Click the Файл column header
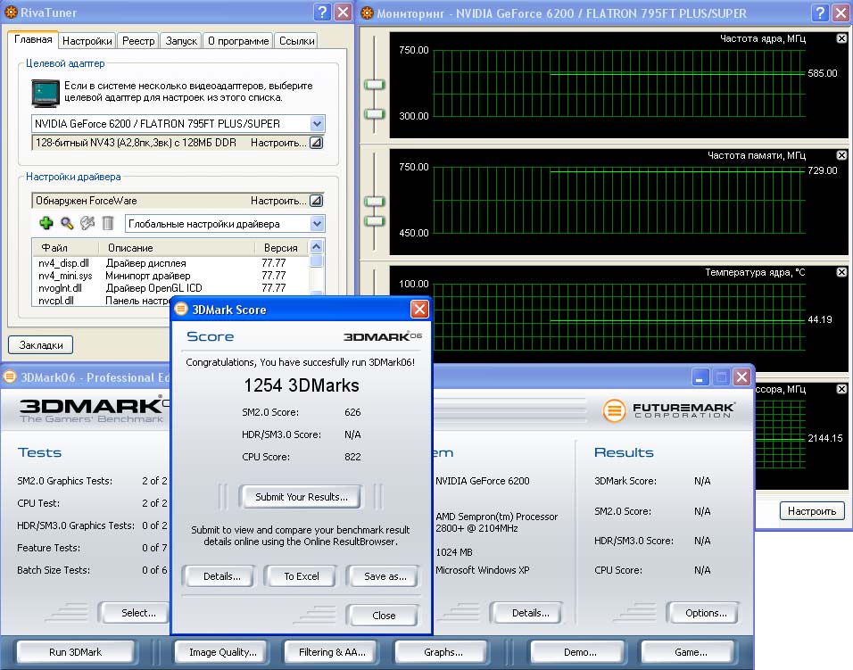 pyautogui.click(x=65, y=247)
